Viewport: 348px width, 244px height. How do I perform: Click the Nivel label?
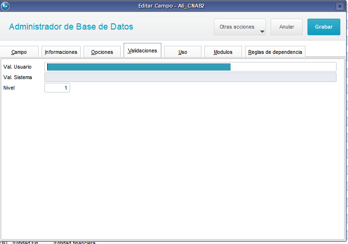pos(9,88)
